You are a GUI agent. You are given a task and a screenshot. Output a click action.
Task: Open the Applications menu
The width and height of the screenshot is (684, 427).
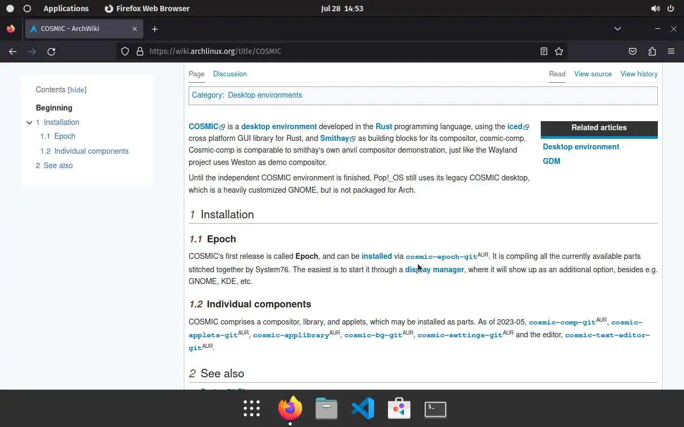(x=66, y=9)
